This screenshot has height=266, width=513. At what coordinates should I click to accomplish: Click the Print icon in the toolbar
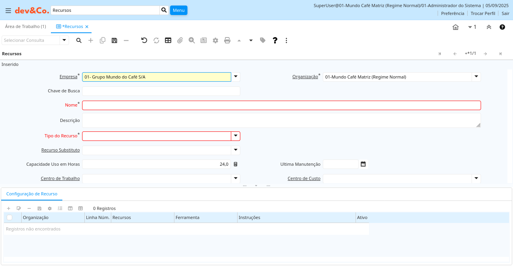[227, 40]
